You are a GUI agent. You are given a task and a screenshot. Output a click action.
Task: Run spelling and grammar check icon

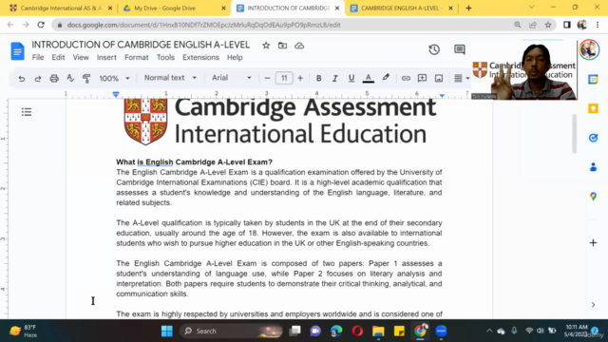[70, 78]
